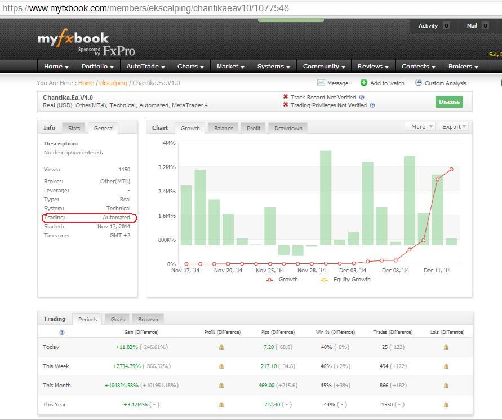502x420 pixels.
Task: Click the Trading value Automated
Action: click(116, 218)
